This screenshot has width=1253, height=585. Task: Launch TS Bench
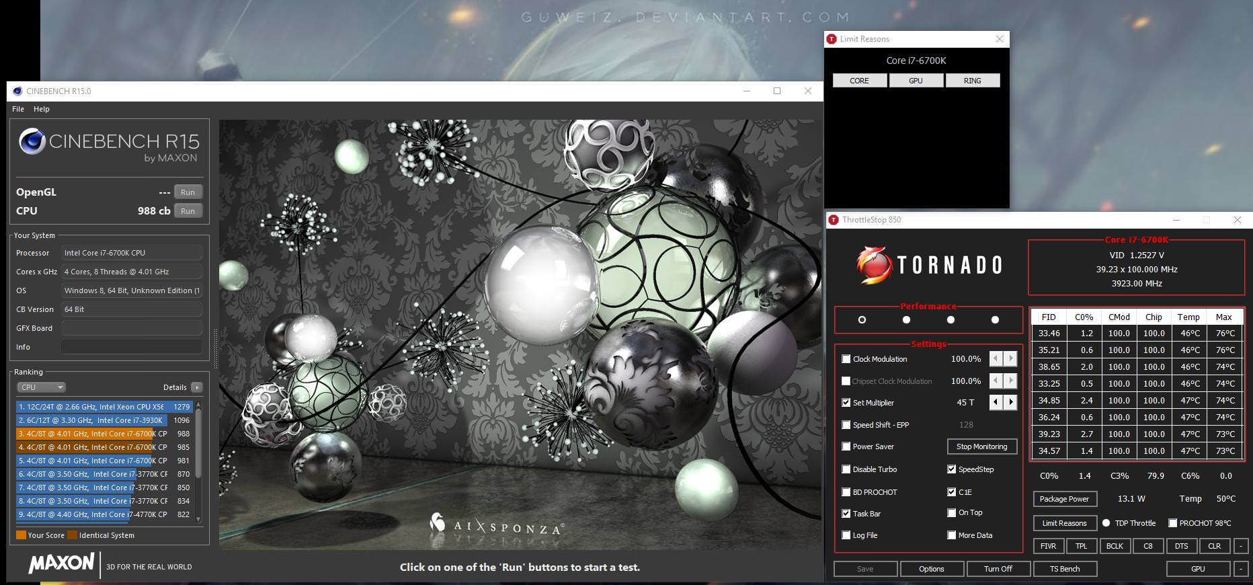(1065, 569)
